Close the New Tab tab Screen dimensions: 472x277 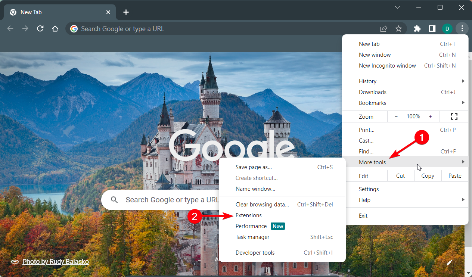point(108,12)
